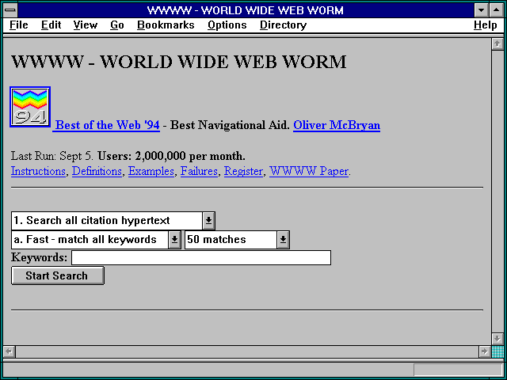Click the 'WWWW - WORLD WIDE WEB WORM' page heading
The width and height of the screenshot is (507, 380).
178,62
